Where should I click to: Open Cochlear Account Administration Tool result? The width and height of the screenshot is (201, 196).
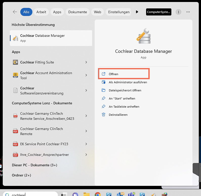pyautogui.click(x=46, y=75)
